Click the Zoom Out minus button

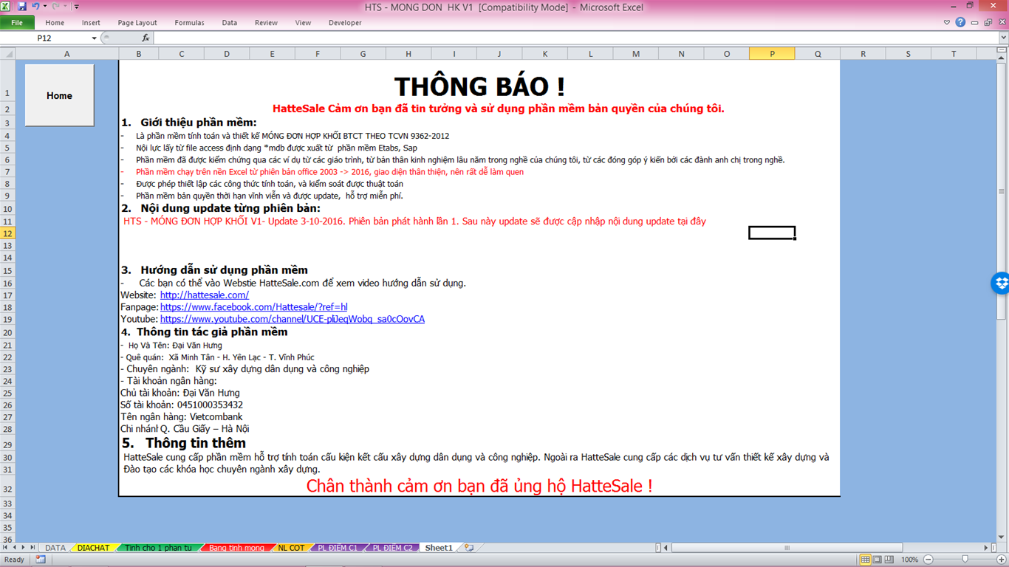tap(928, 560)
